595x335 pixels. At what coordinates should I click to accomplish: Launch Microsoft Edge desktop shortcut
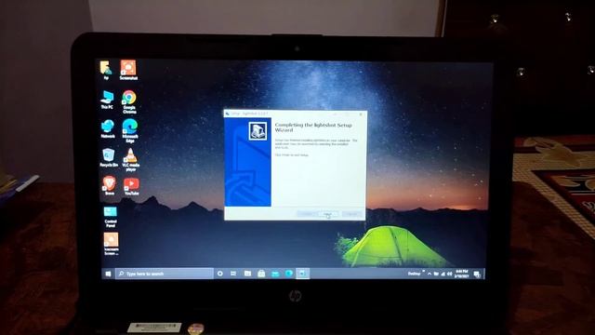pyautogui.click(x=130, y=130)
